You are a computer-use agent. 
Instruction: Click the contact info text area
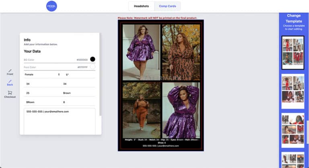(60, 121)
